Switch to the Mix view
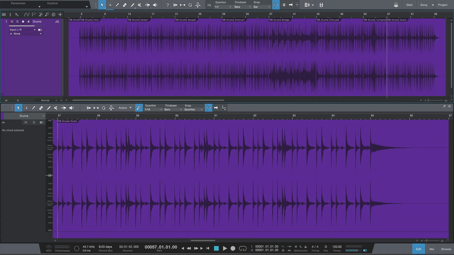Viewport: 454px width, 255px height. click(x=432, y=249)
